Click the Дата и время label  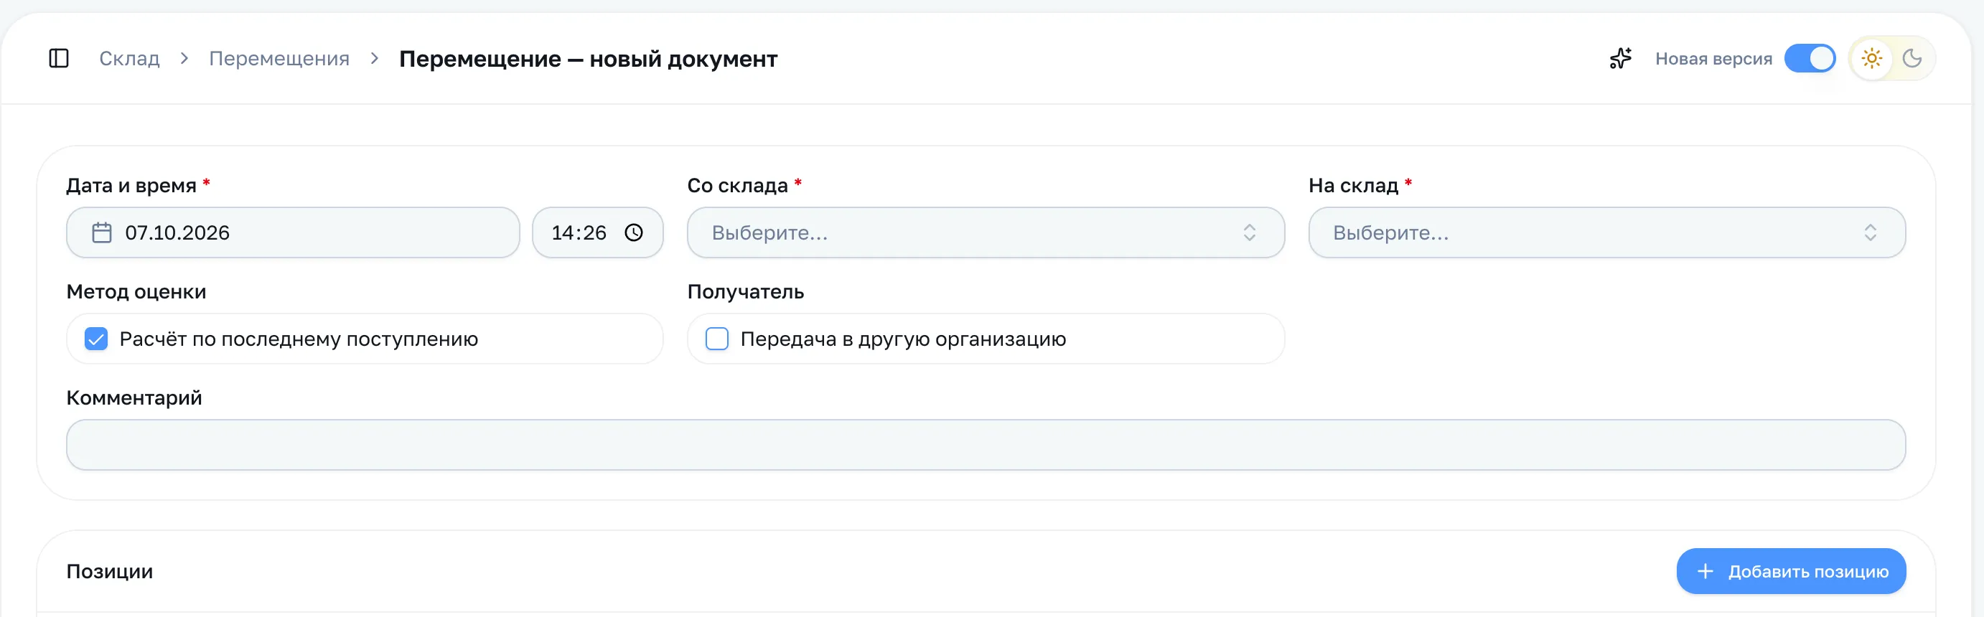tap(131, 185)
